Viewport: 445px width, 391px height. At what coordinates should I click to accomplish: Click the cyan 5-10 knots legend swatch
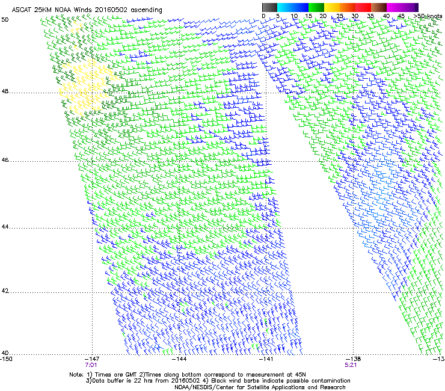pyautogui.click(x=285, y=7)
